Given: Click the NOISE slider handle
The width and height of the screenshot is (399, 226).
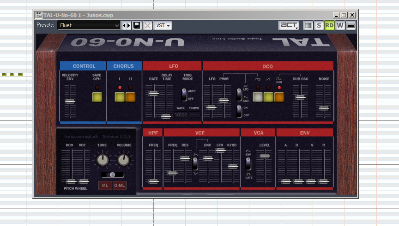Looking at the screenshot, I should (x=324, y=108).
